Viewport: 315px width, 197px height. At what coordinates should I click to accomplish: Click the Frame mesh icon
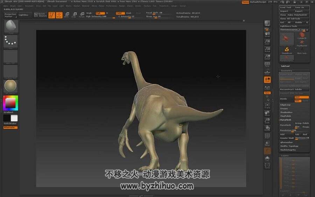coord(267,106)
